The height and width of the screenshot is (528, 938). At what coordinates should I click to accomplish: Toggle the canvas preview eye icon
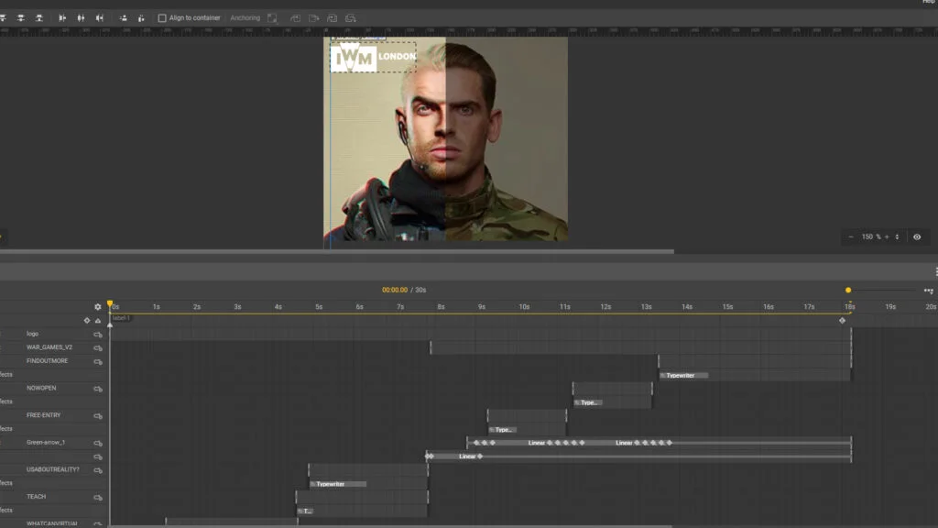(x=917, y=237)
